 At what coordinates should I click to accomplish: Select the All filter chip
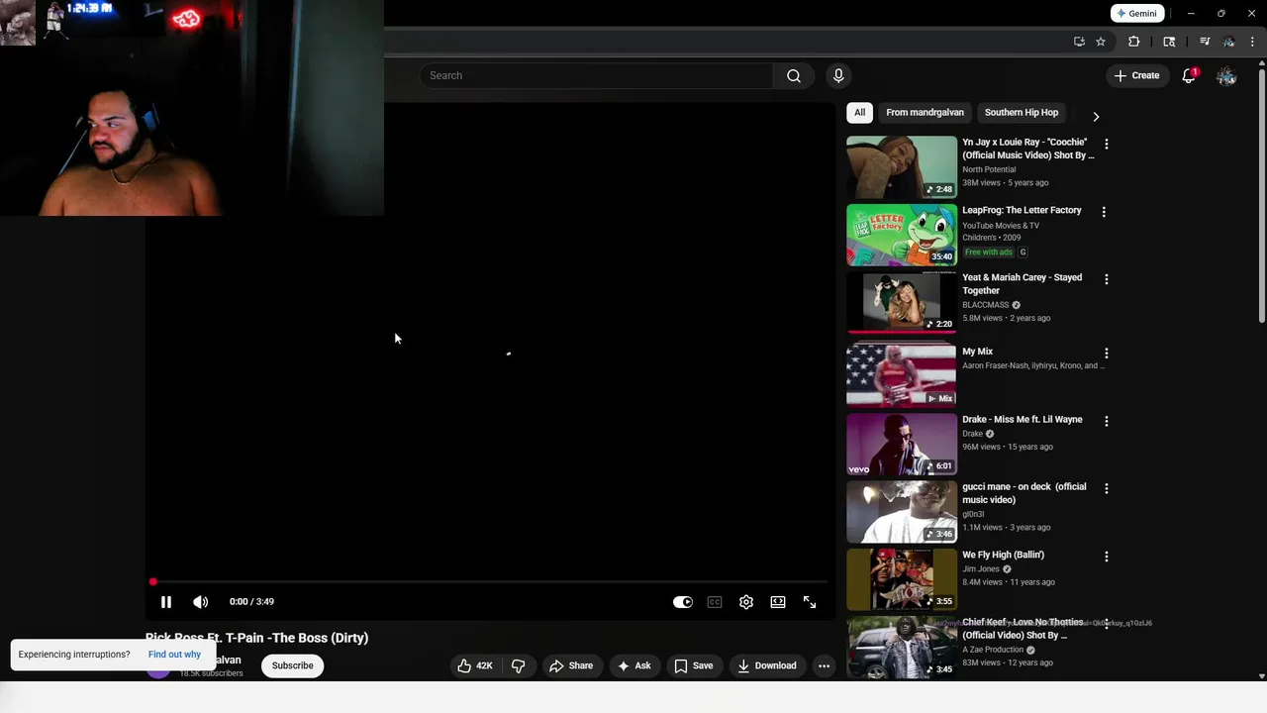pyautogui.click(x=860, y=113)
